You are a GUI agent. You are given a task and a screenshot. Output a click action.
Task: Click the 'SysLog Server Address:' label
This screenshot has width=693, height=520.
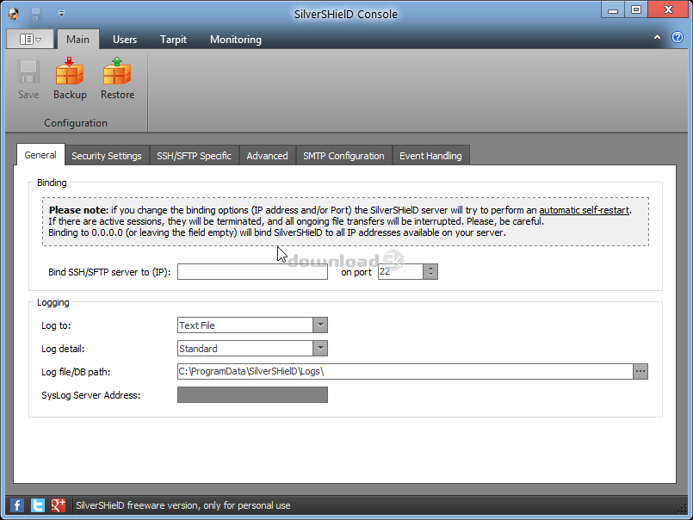(x=90, y=395)
